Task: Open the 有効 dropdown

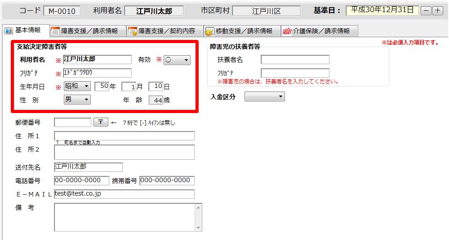Action: click(177, 60)
